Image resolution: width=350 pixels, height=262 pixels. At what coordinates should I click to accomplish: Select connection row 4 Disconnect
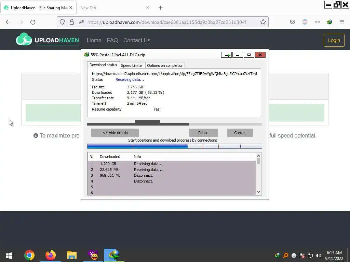(x=172, y=181)
